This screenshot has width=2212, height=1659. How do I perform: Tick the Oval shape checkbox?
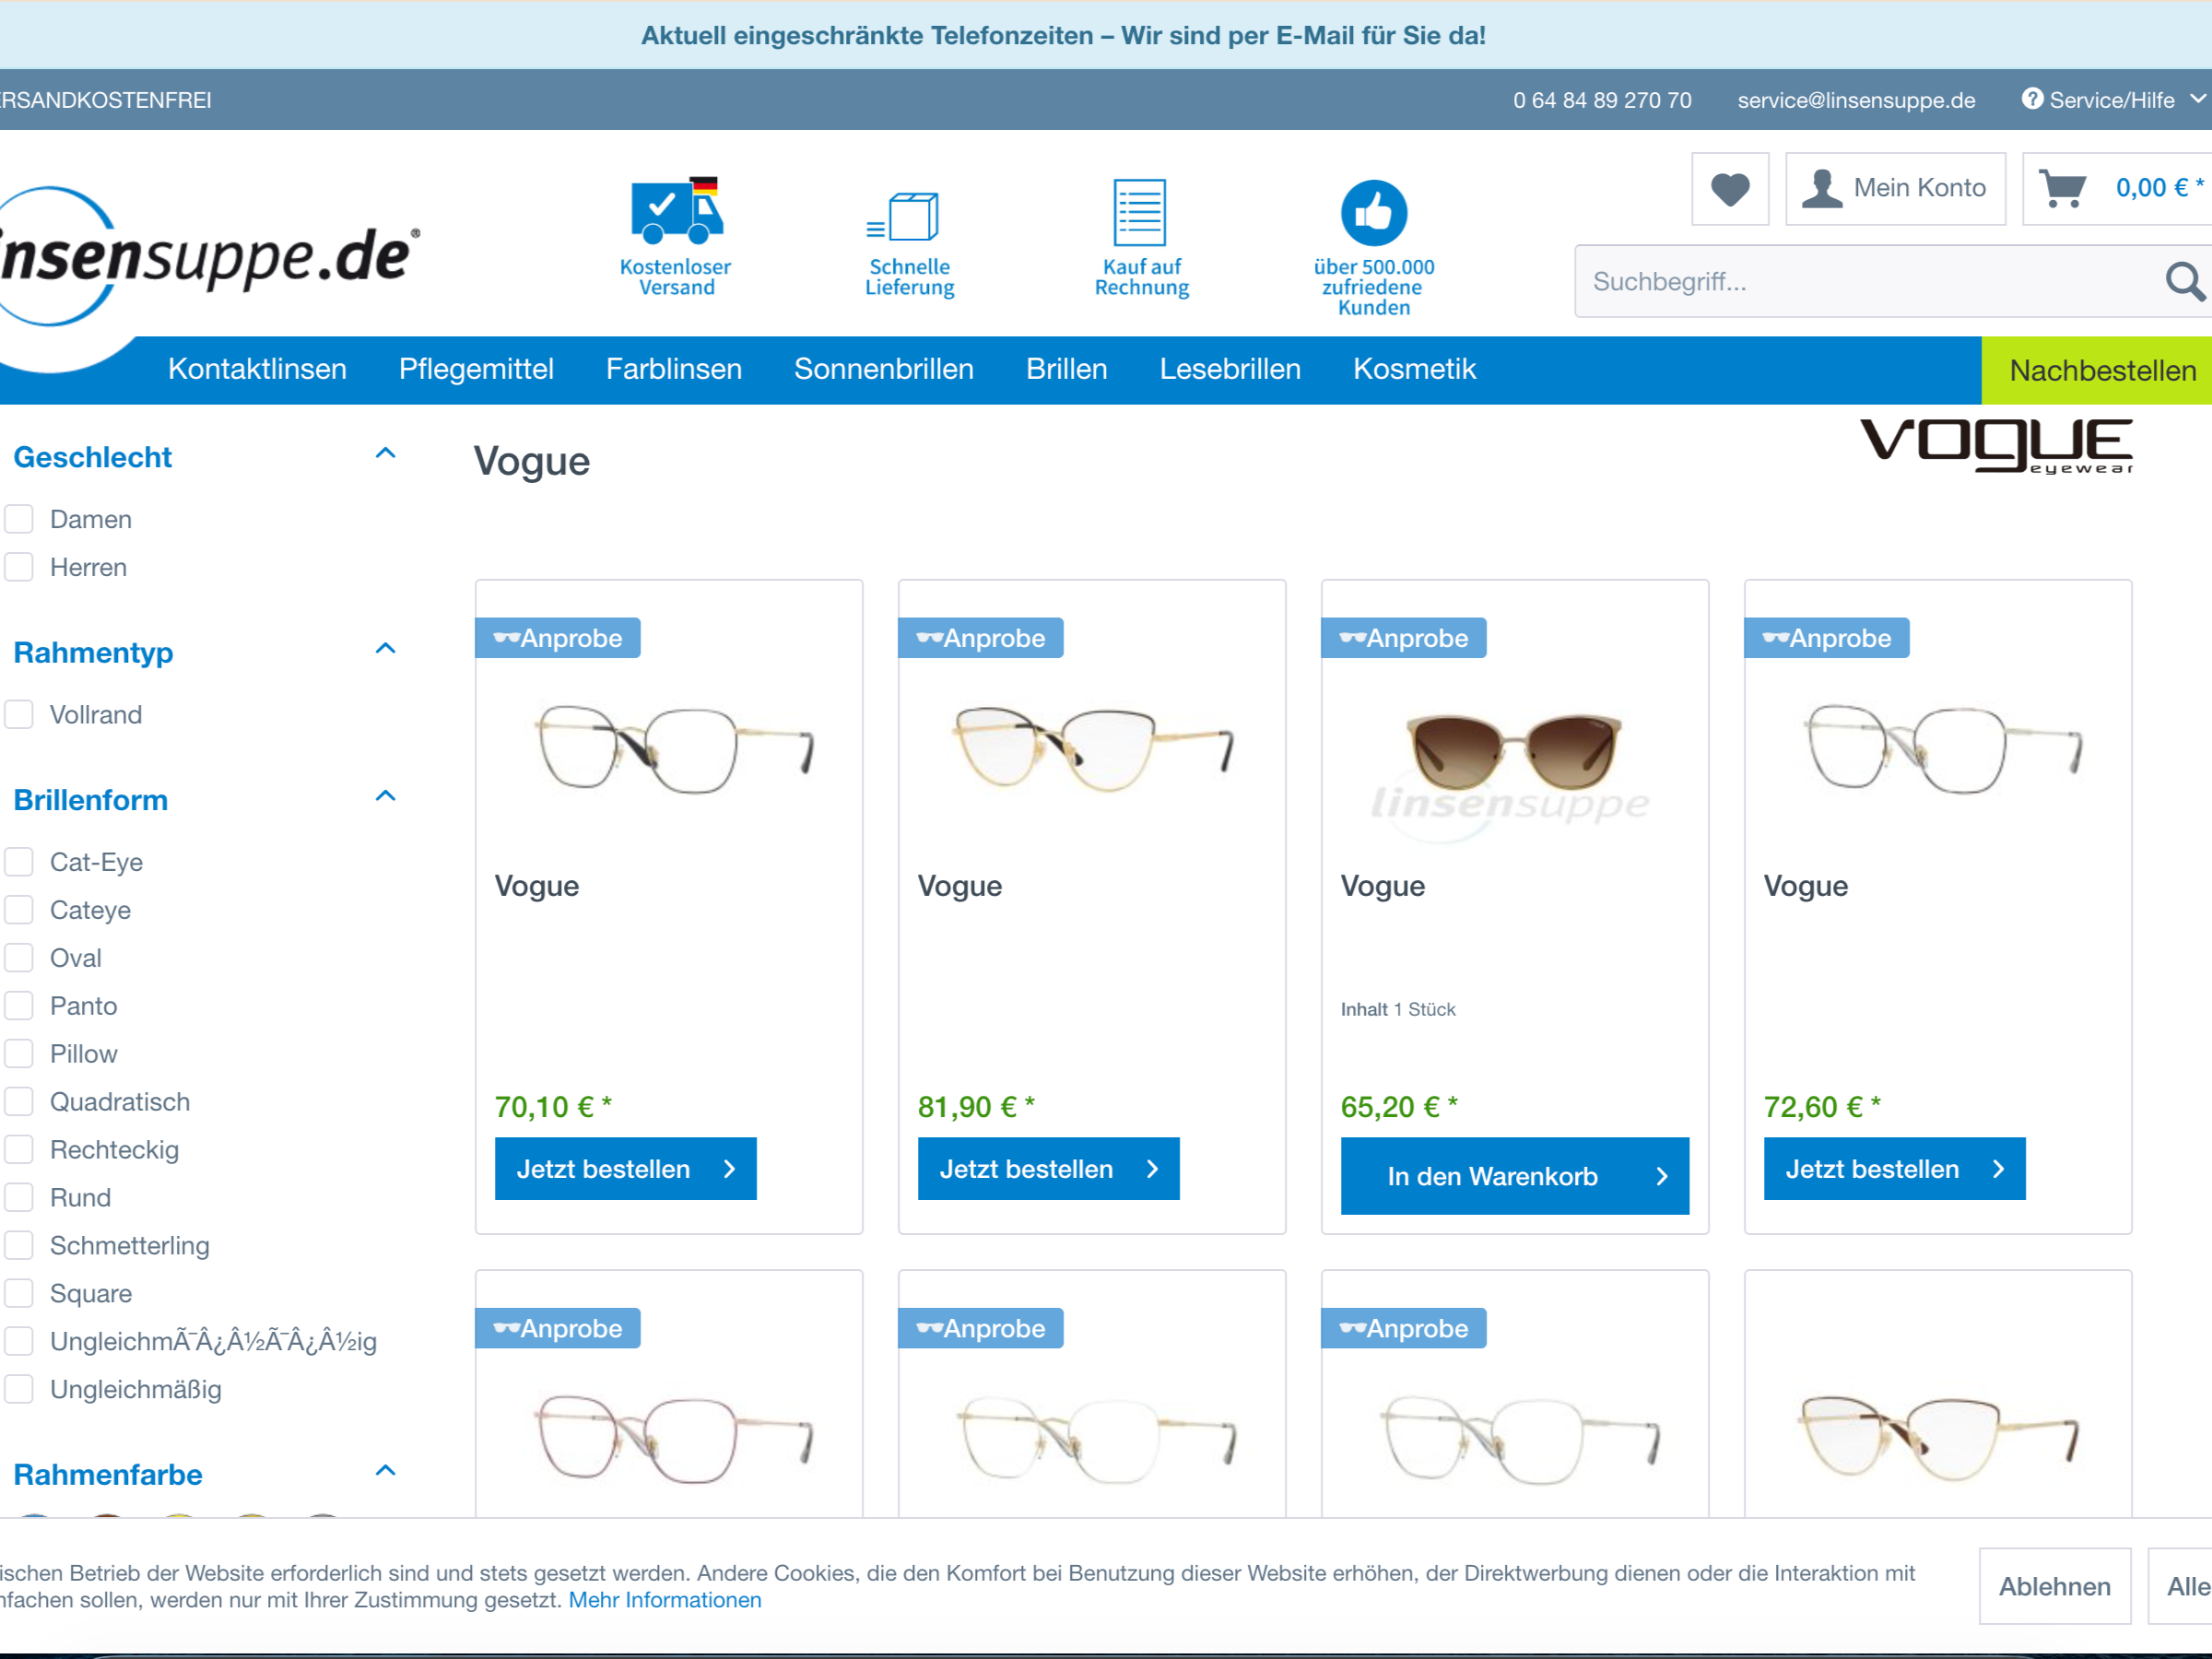click(x=19, y=957)
